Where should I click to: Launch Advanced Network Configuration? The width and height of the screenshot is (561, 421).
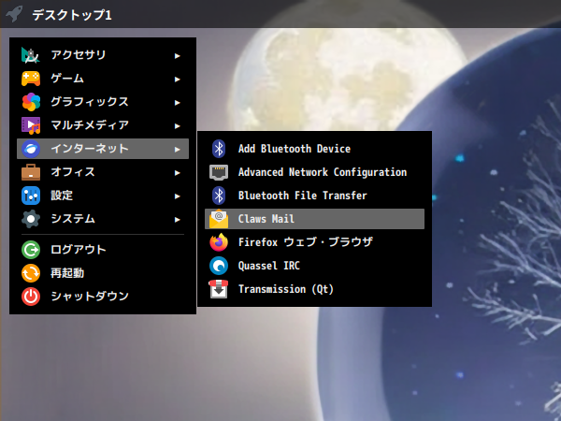point(314,172)
